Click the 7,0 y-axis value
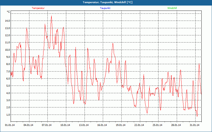Image resolution: width=212 pixels, height=132 pixels. tap(8, 71)
